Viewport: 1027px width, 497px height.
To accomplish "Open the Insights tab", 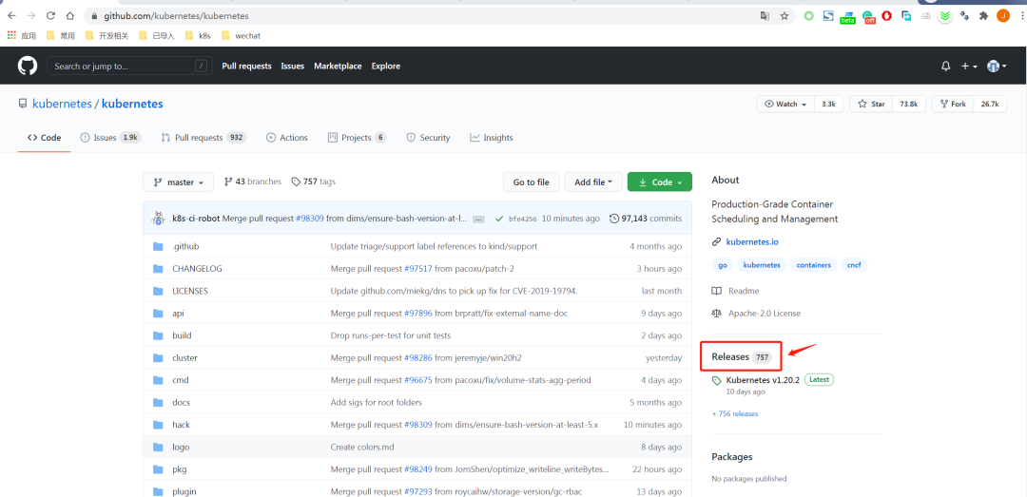I will tap(492, 138).
